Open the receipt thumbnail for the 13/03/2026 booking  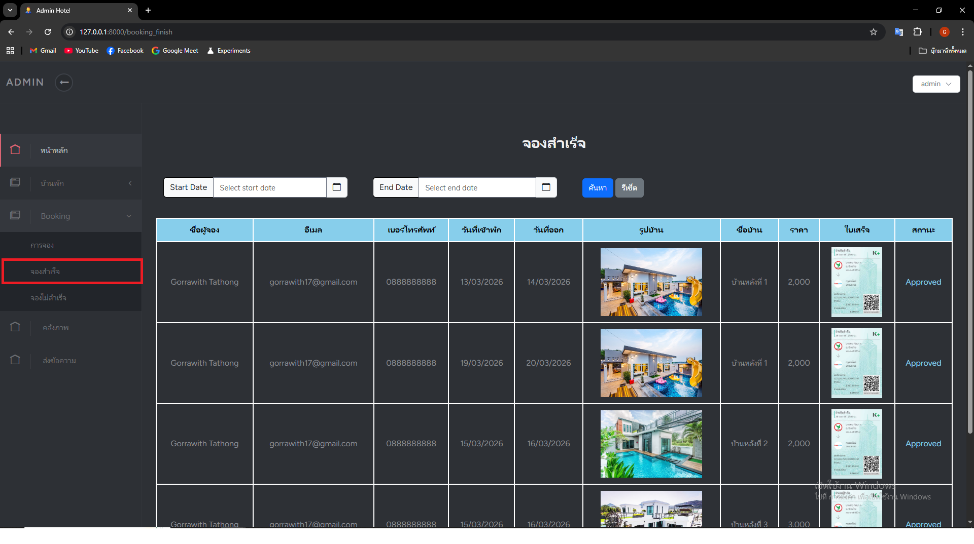coord(857,282)
